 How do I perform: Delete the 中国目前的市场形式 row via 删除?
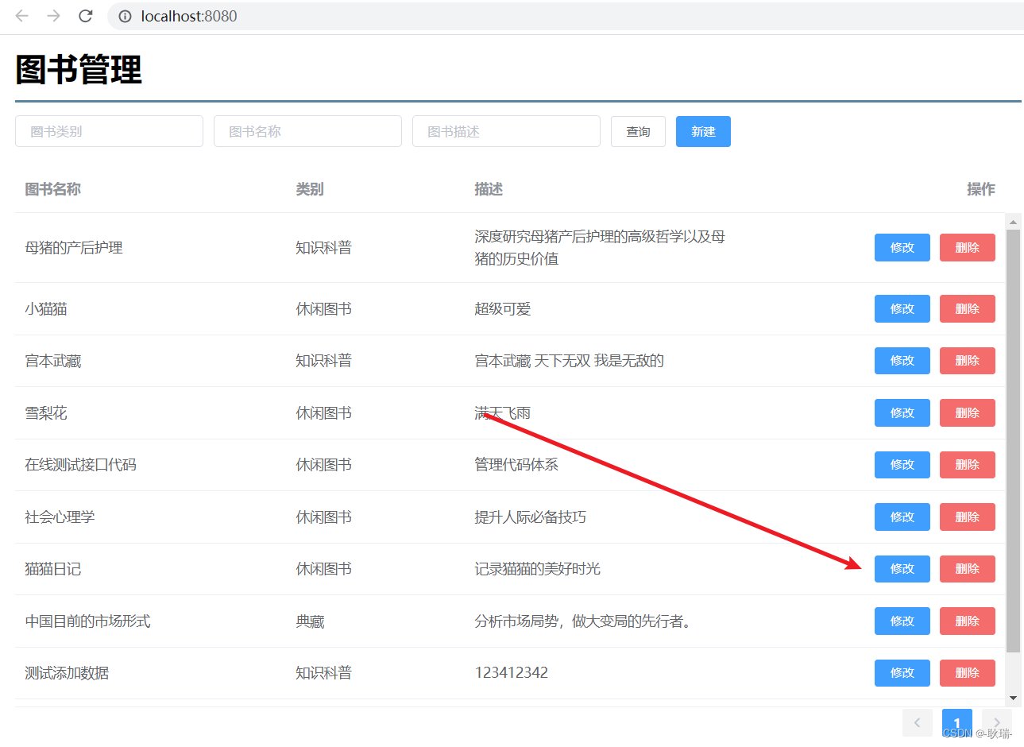[968, 621]
